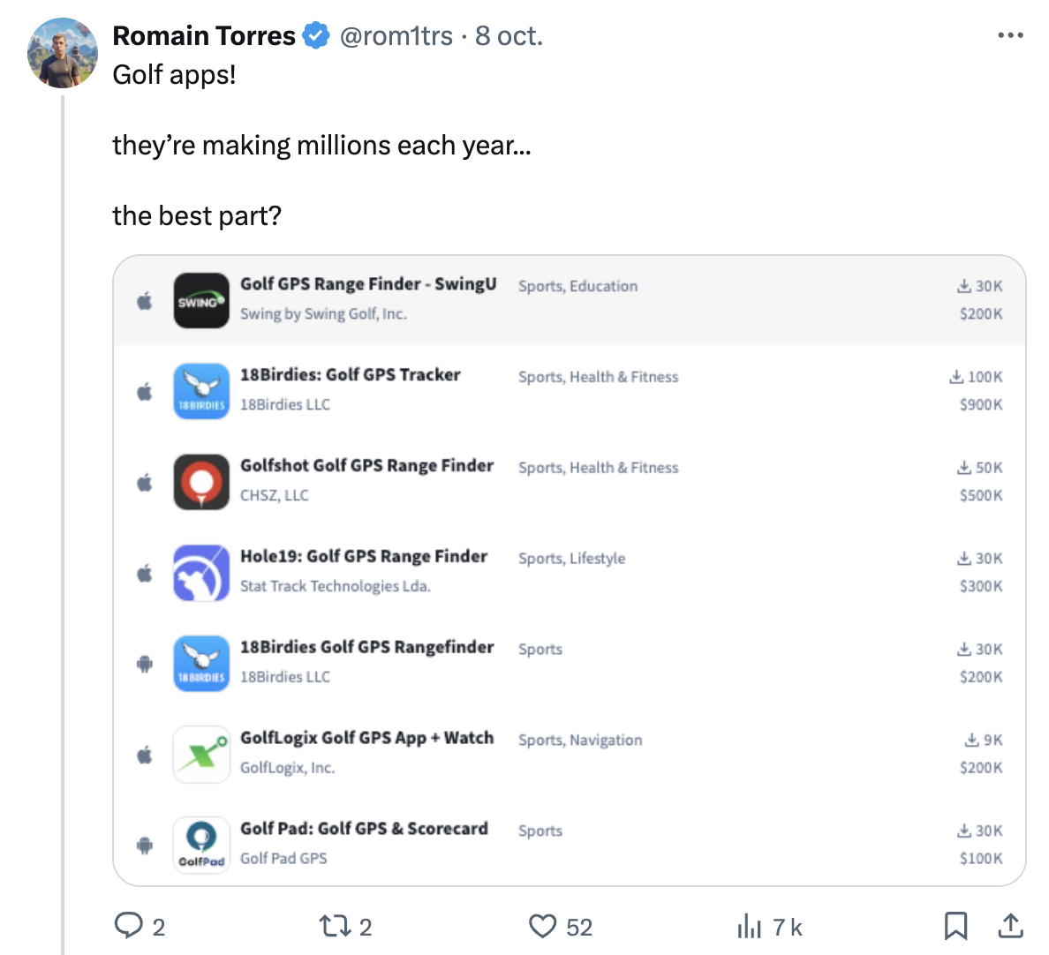Click Golf GPS Range Finder - SwingU title

(x=368, y=284)
